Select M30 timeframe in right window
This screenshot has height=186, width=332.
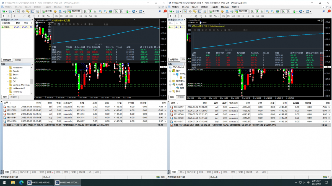[238, 16]
